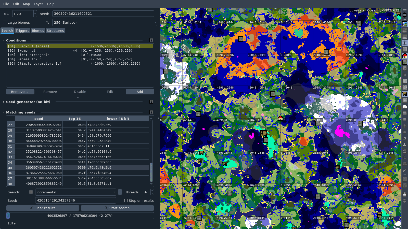Open the Help menu
The image size is (408, 229).
click(x=51, y=4)
